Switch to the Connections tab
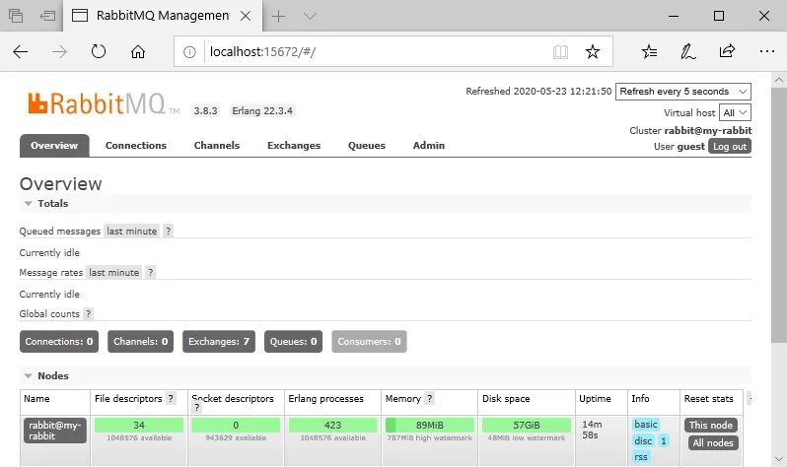 click(135, 146)
